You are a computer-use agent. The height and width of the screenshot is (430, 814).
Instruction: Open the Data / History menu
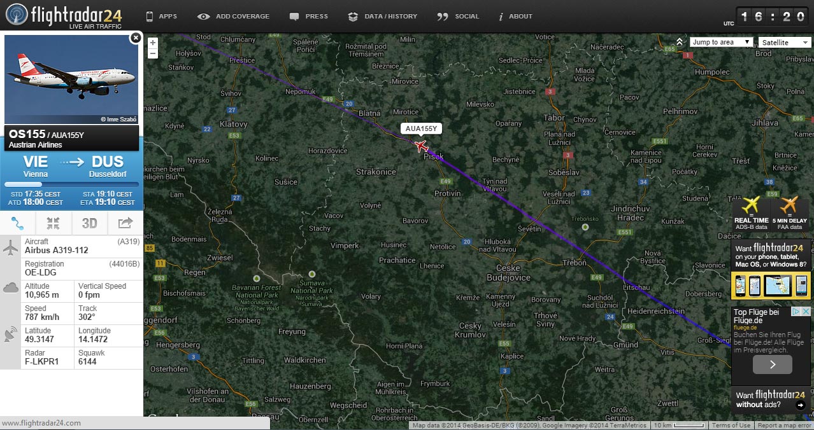pos(383,17)
